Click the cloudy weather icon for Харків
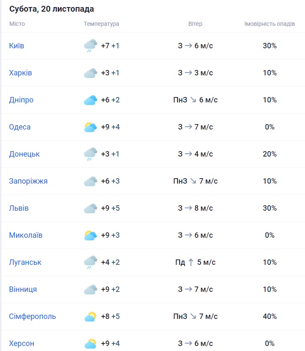 [x=90, y=73]
